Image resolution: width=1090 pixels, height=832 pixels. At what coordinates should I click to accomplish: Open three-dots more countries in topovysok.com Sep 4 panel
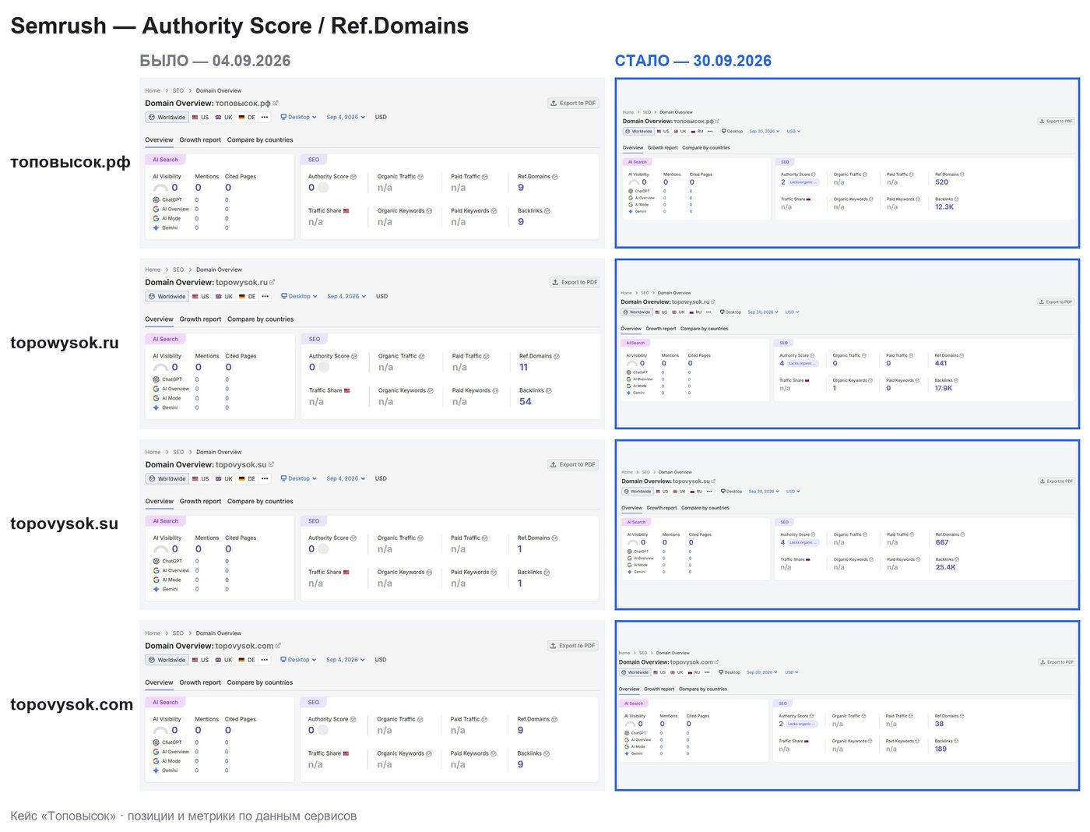click(265, 660)
